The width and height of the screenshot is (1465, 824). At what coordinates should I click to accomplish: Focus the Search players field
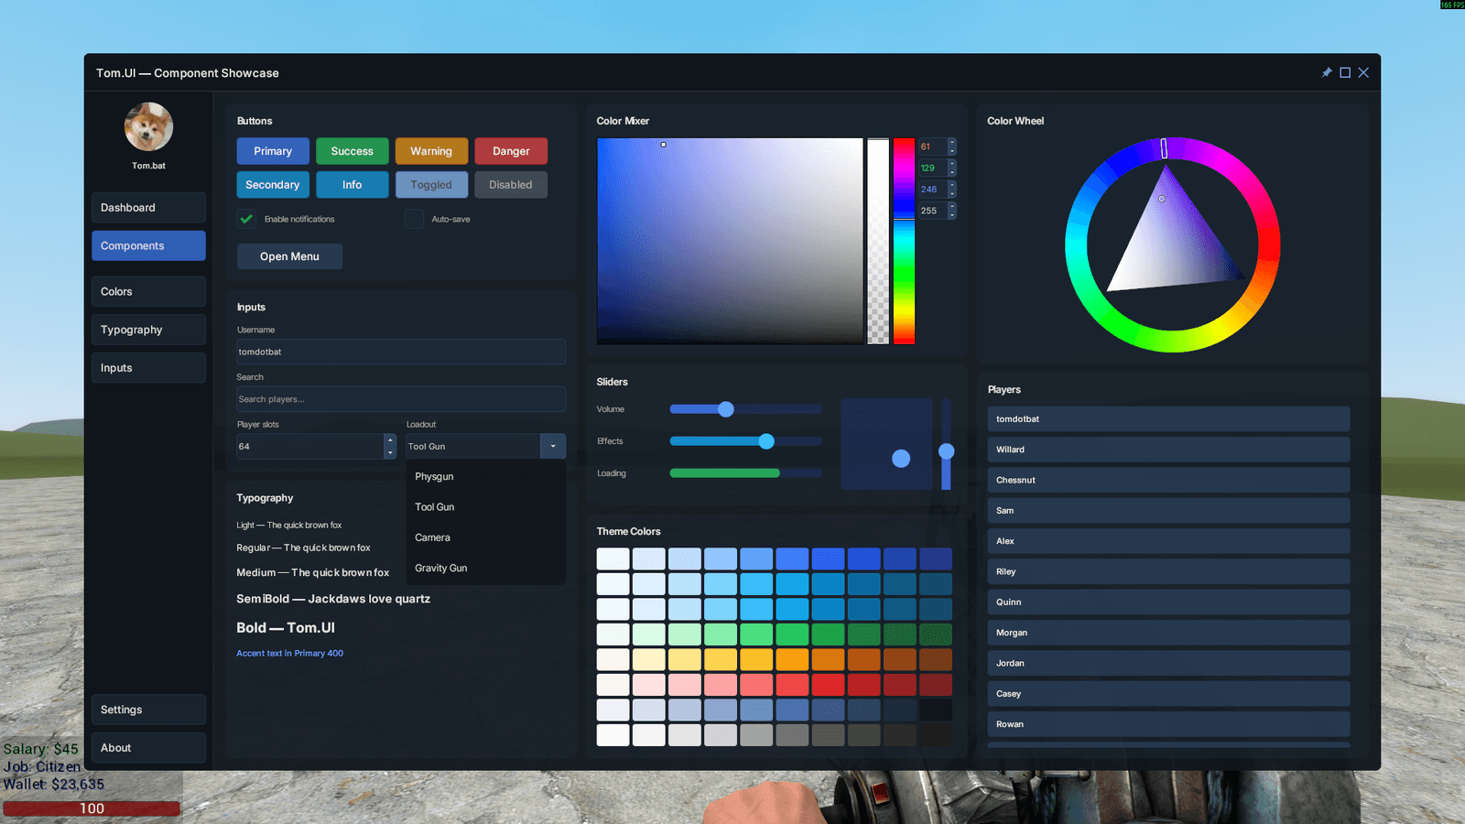[x=401, y=399]
